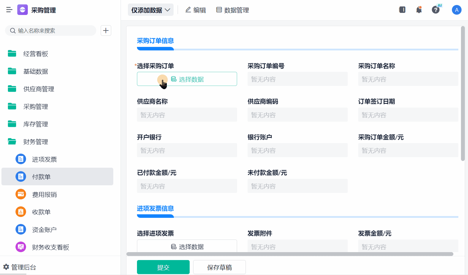Image resolution: width=468 pixels, height=275 pixels.
Task: Click the 开户银行 field
Action: coord(187,150)
